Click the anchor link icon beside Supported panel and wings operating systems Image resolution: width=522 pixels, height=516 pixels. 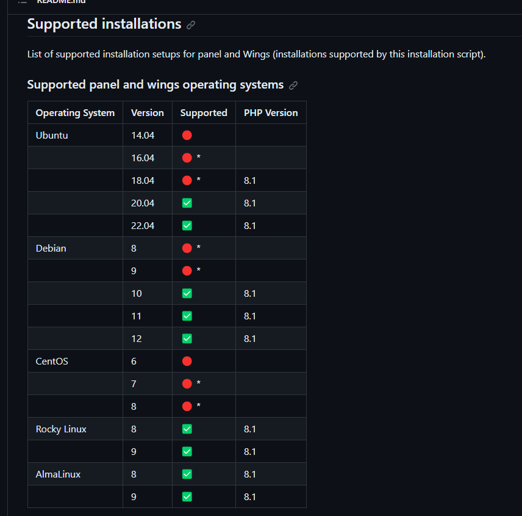[x=293, y=85]
